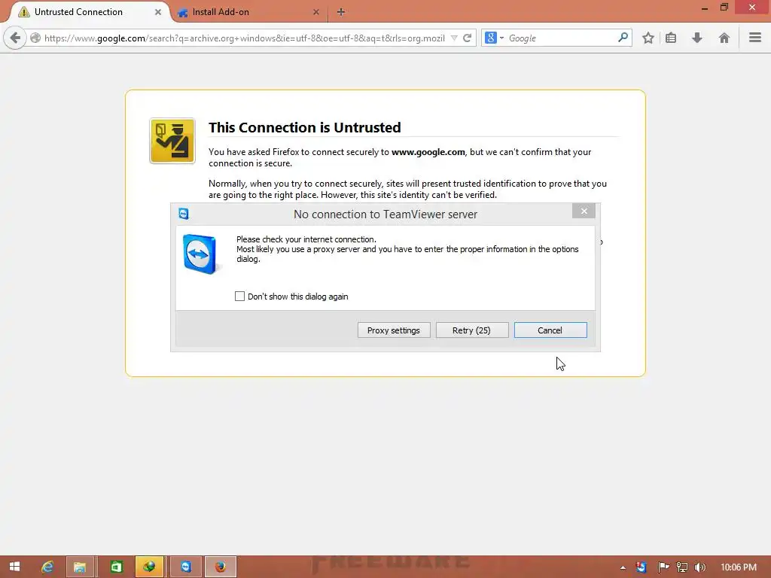This screenshot has height=578, width=771.
Task: Enable Don't show this dialog again
Action: tap(239, 296)
